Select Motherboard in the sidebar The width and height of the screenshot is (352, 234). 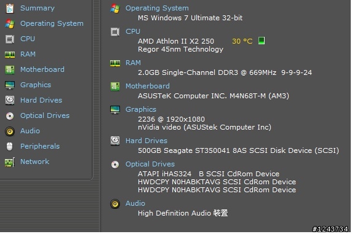[x=42, y=69]
